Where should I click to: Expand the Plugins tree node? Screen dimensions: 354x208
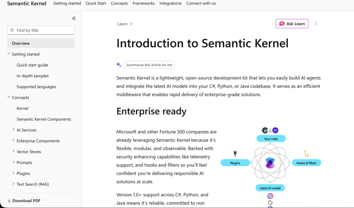(x=13, y=173)
